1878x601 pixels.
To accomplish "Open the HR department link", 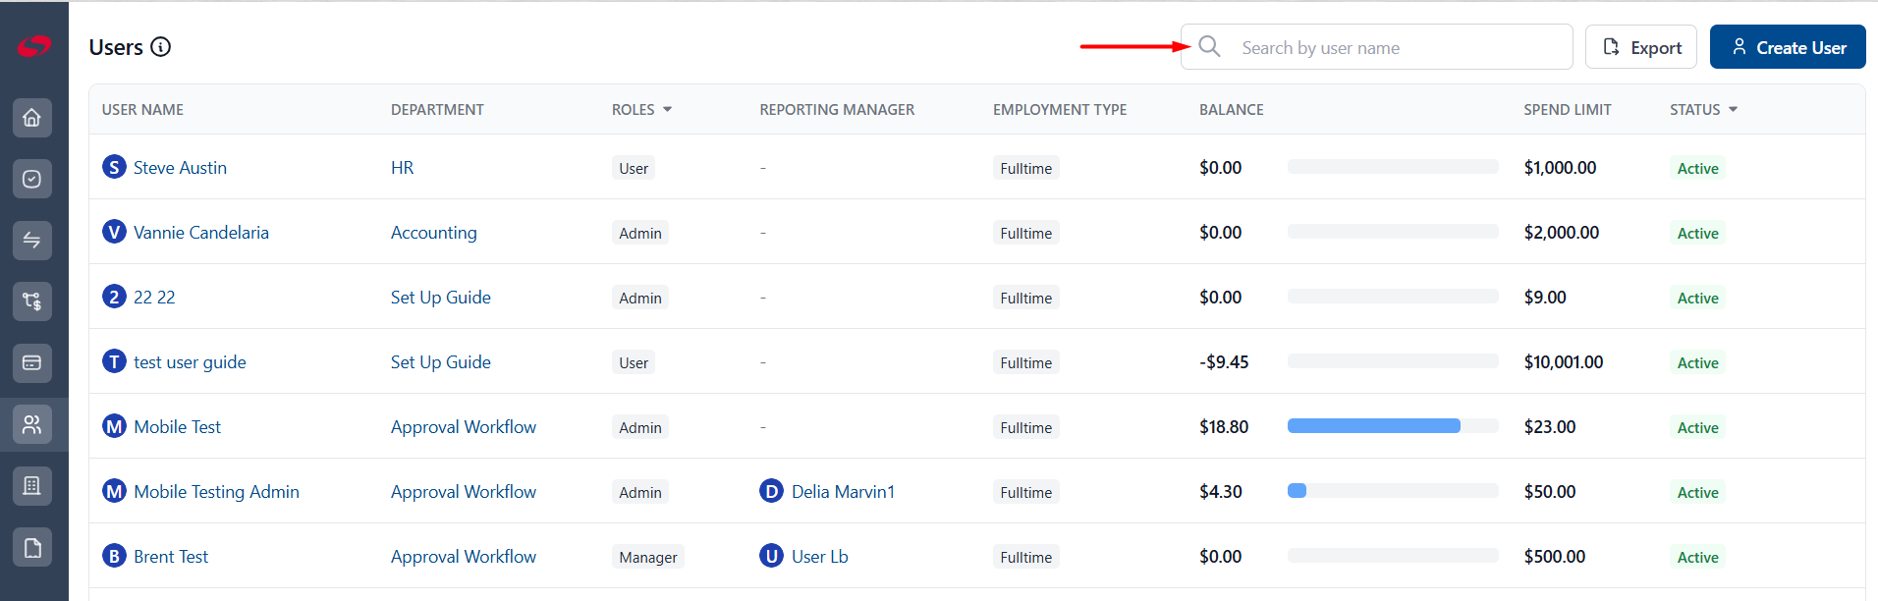I will click(403, 168).
